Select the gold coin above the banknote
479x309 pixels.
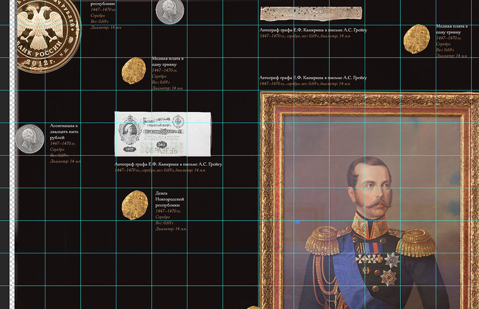134,71
